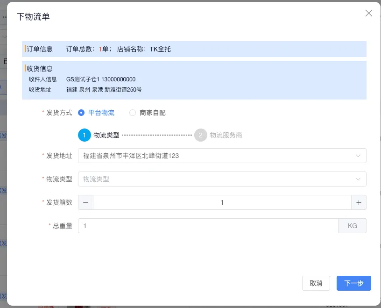The width and height of the screenshot is (381, 308).
Task: Click the 收货地址 text 福建 泉州 泉港 新雅街道250号
Action: [x=104, y=89]
